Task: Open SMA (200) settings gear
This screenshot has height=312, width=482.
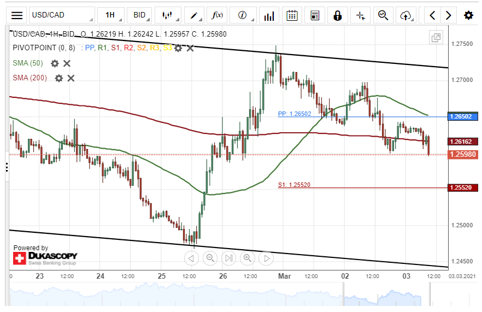Action: pos(58,78)
